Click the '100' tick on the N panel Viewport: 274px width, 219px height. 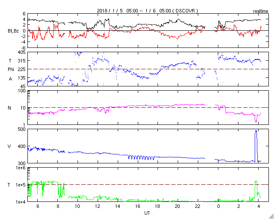point(22,91)
